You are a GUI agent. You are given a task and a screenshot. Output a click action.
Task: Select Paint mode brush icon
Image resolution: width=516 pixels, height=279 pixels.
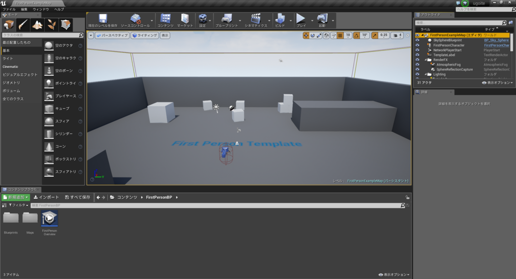coord(23,25)
